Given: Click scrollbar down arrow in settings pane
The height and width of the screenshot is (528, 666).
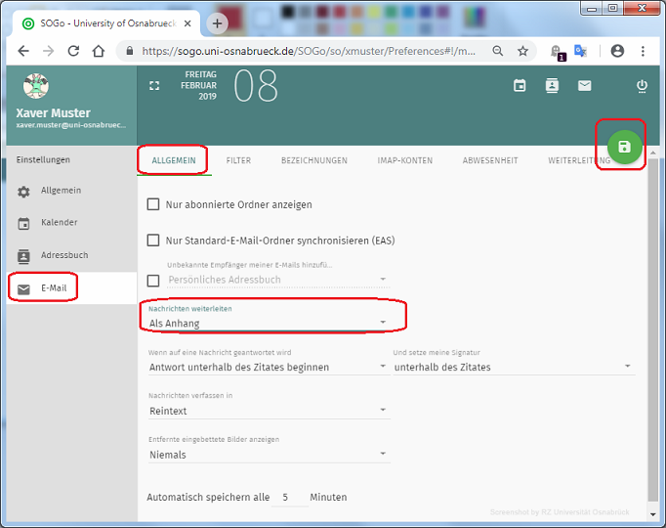Looking at the screenshot, I should pyautogui.click(x=653, y=514).
